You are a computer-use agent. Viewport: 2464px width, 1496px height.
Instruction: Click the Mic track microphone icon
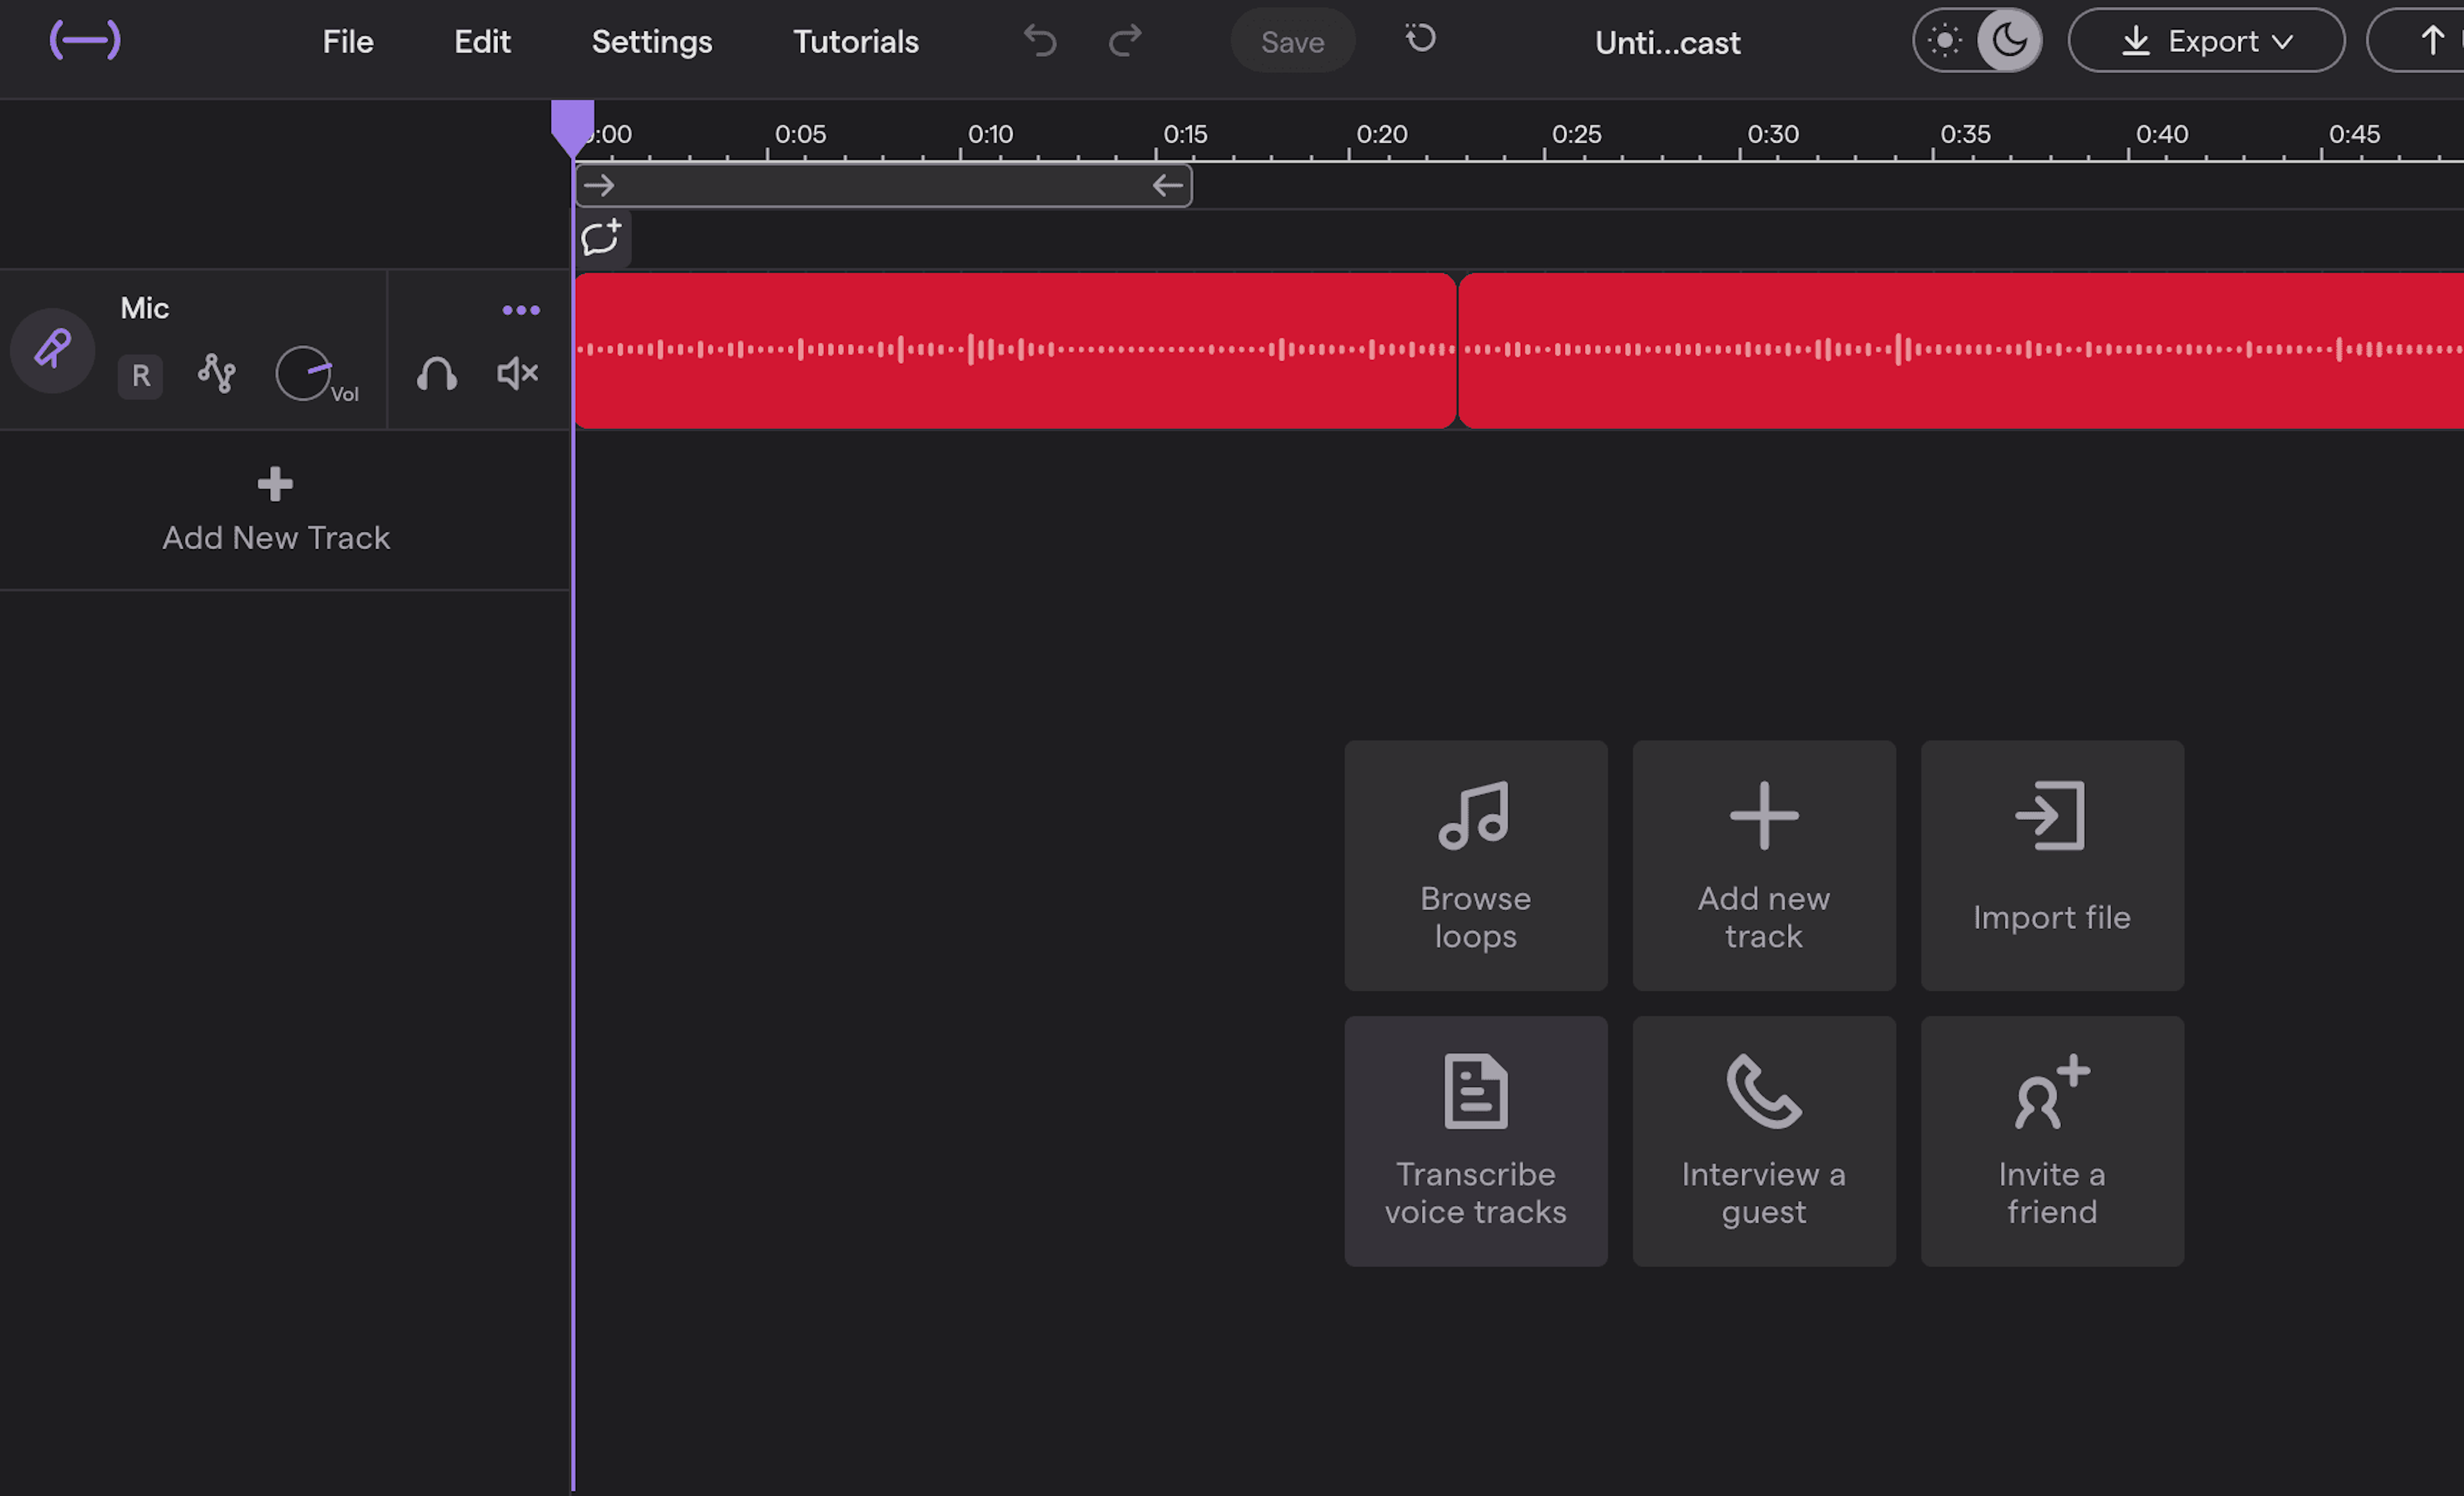point(53,349)
